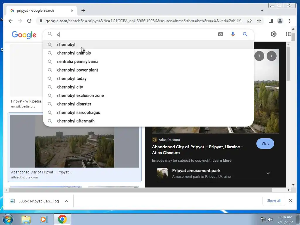Go back using Chrome's back arrow
Viewport: 300px width, 225px height.
click(x=11, y=21)
